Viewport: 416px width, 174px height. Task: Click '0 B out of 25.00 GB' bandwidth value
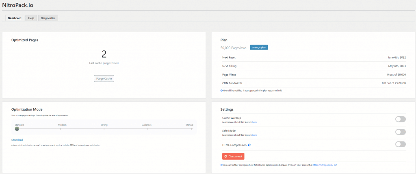click(x=394, y=83)
